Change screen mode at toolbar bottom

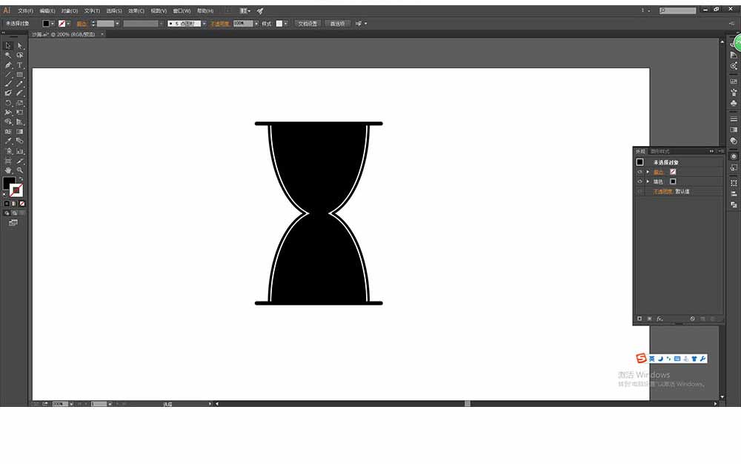tap(13, 222)
